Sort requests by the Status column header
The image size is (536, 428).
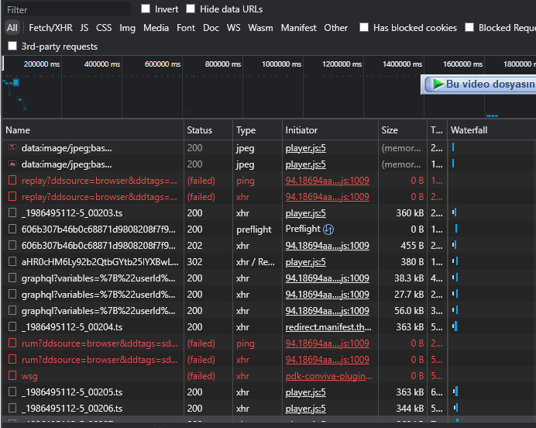tap(199, 130)
